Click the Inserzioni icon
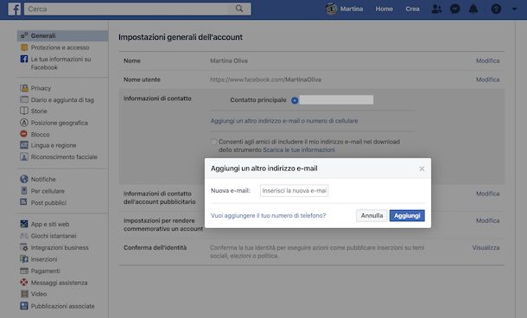Screen dimensions: 527x318 click(24, 259)
